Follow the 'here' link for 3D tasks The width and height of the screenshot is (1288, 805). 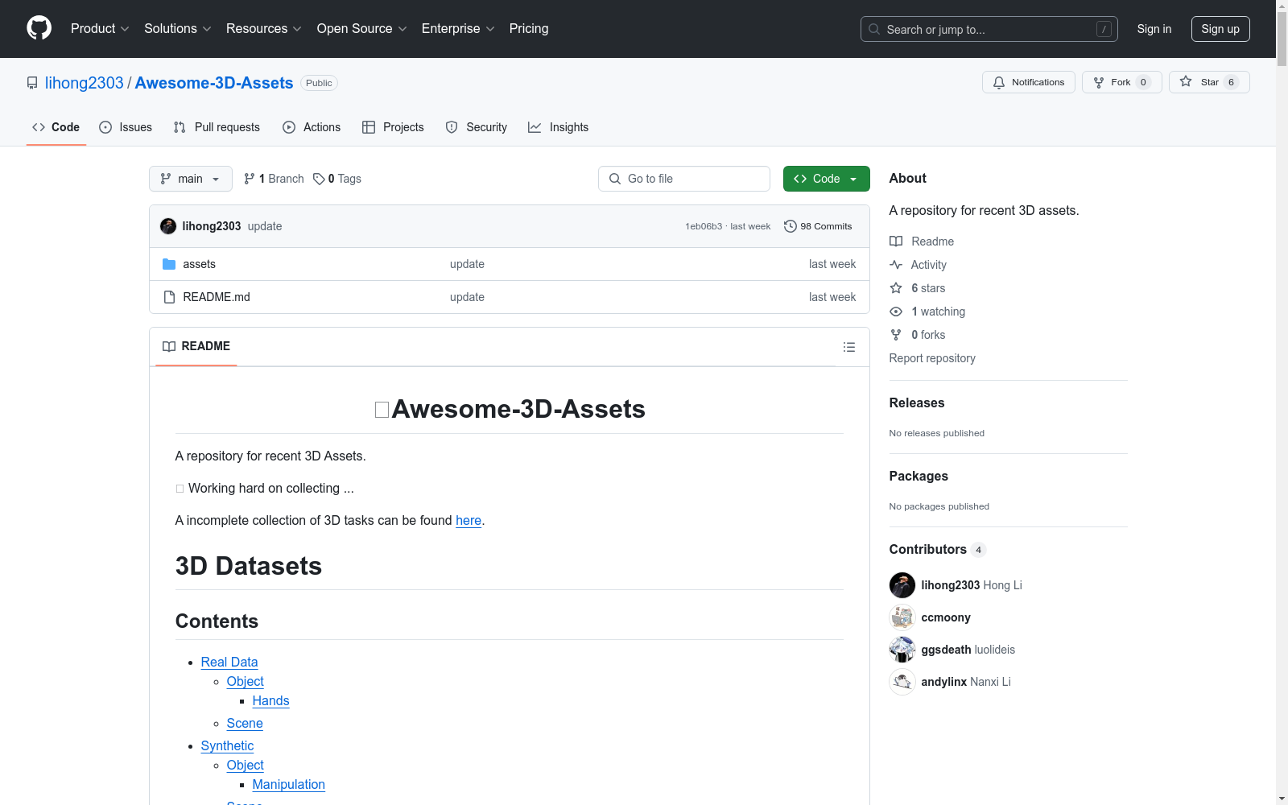point(469,520)
